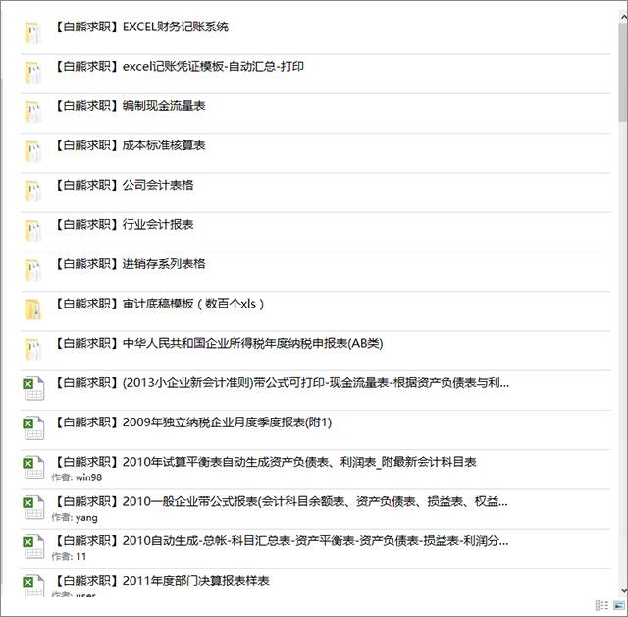Click the scroll up arrow

623,17
